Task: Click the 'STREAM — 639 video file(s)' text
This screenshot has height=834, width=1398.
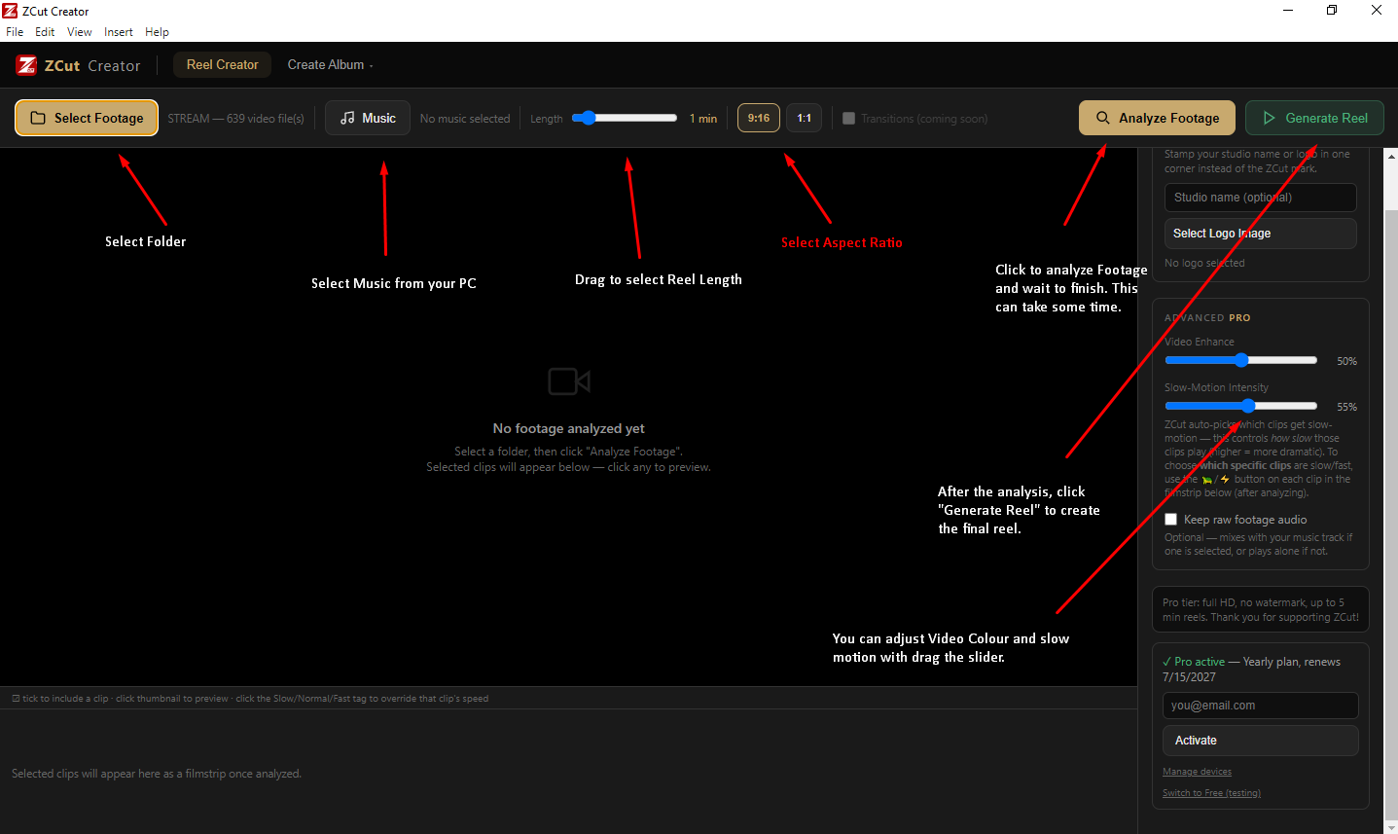Action: 235,119
